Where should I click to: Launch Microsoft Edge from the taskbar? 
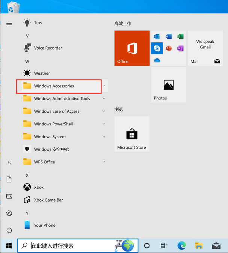[x=181, y=246]
